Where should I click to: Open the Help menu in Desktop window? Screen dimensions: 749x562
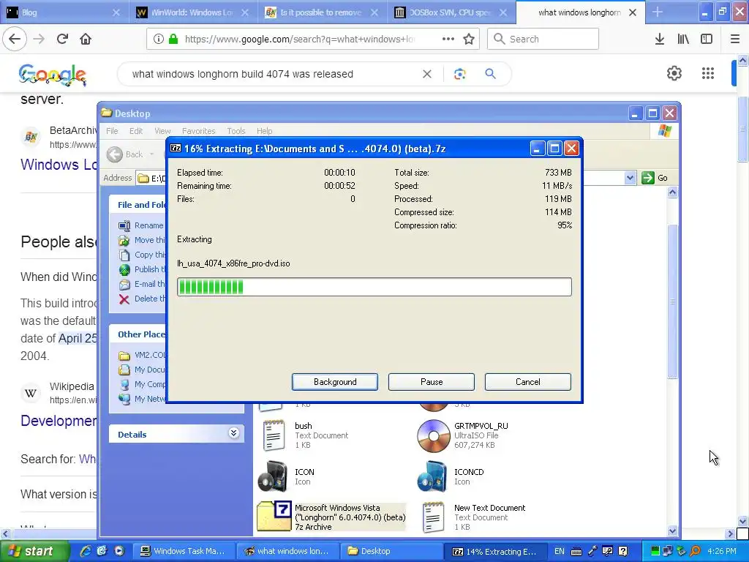point(264,131)
